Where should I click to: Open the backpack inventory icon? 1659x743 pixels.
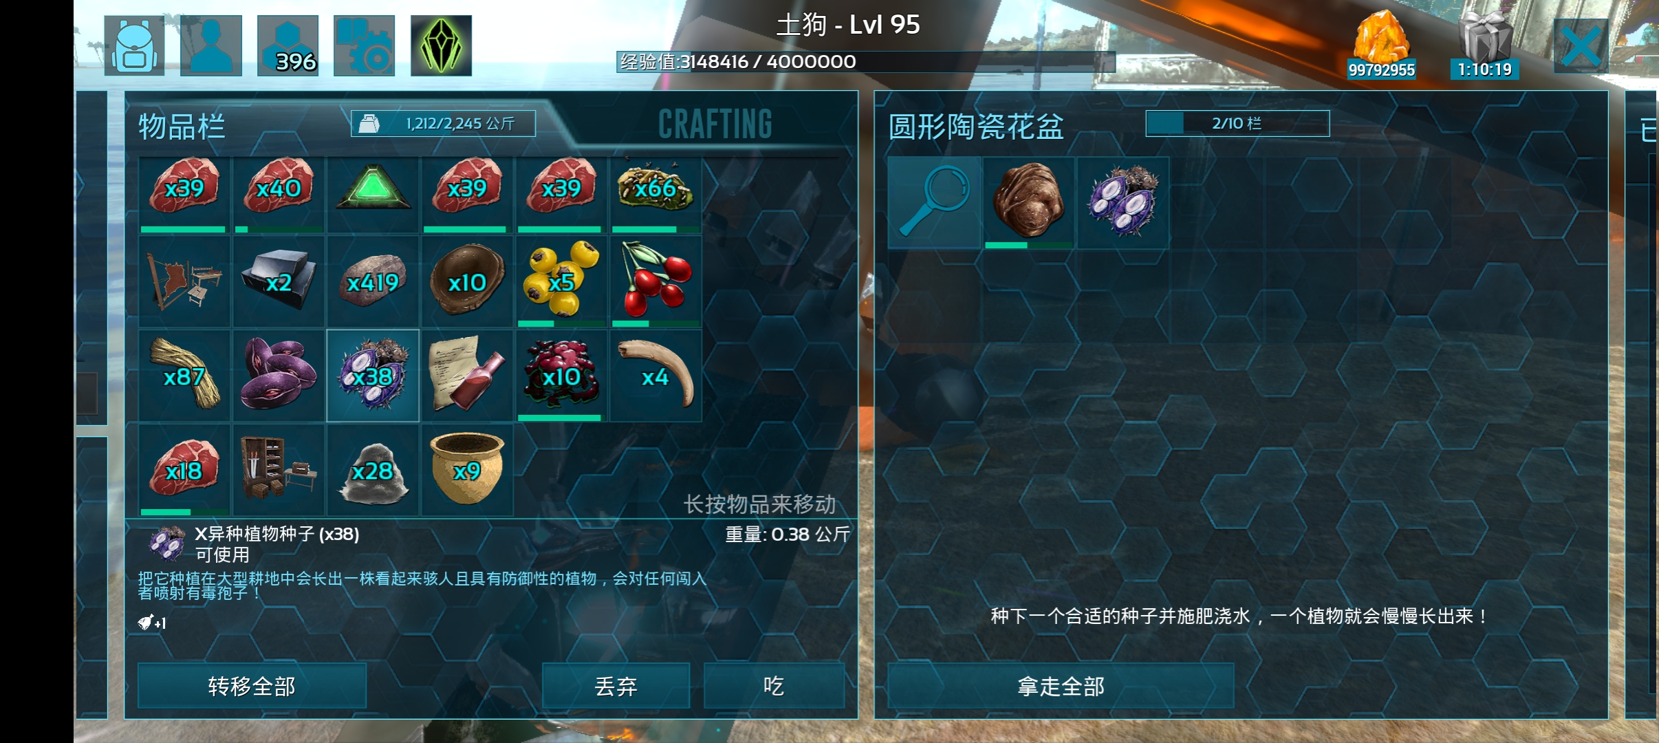pos(134,45)
